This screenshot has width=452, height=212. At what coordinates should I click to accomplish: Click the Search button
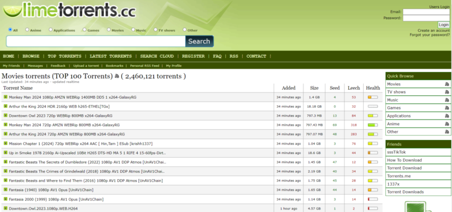pyautogui.click(x=199, y=41)
